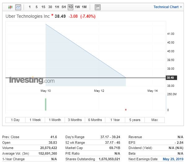Screen dimensions: 187x164
Task: Click 52 wk Range 37.17 - 45
Action: pos(112,143)
